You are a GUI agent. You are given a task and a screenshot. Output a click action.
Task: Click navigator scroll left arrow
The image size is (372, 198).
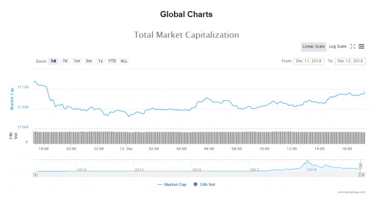[35, 174]
